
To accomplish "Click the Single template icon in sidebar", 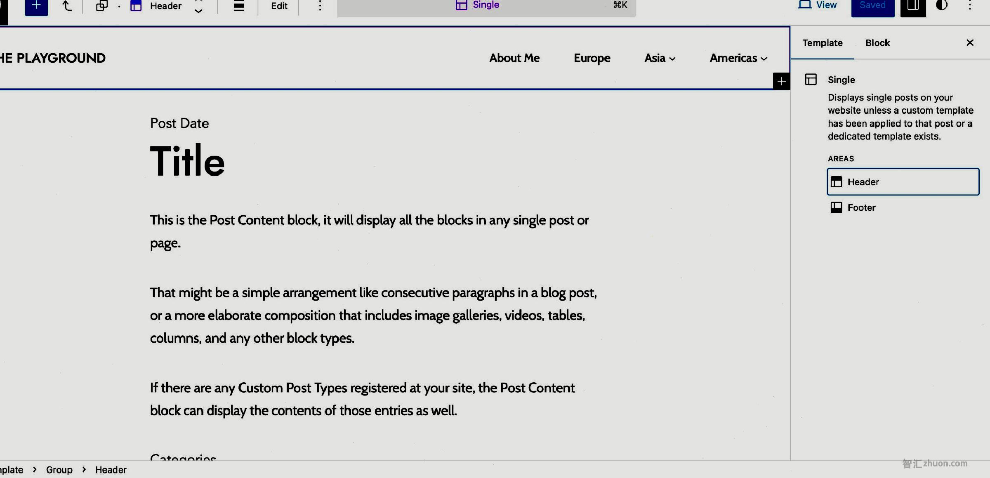I will 811,79.
